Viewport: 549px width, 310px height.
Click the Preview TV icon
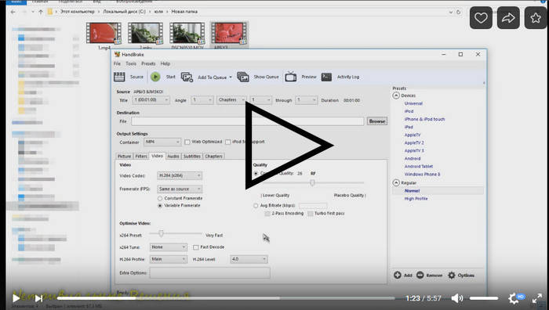(291, 77)
